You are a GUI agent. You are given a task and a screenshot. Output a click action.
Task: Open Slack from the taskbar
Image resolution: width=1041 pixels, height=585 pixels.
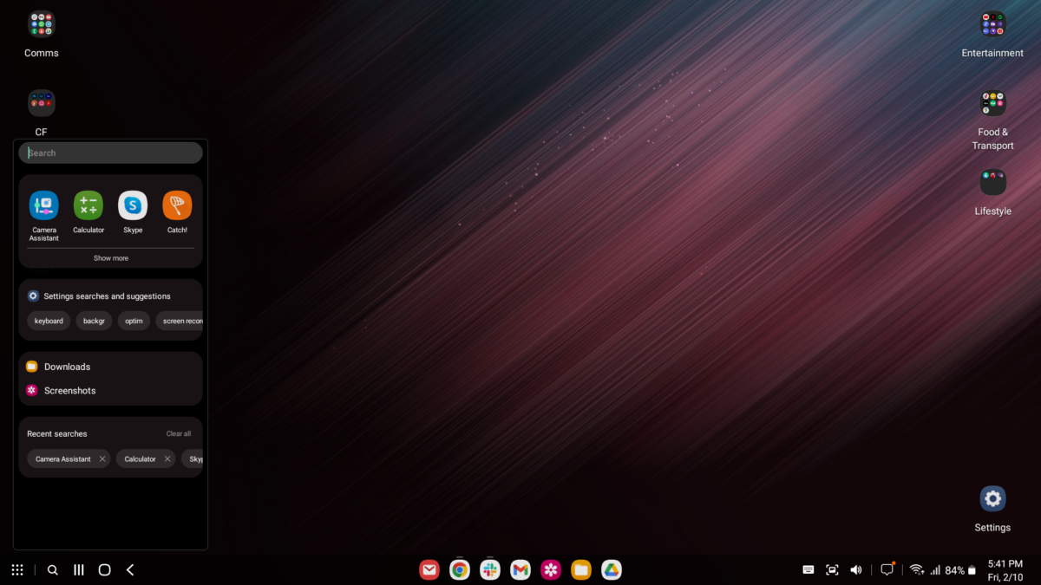point(490,569)
